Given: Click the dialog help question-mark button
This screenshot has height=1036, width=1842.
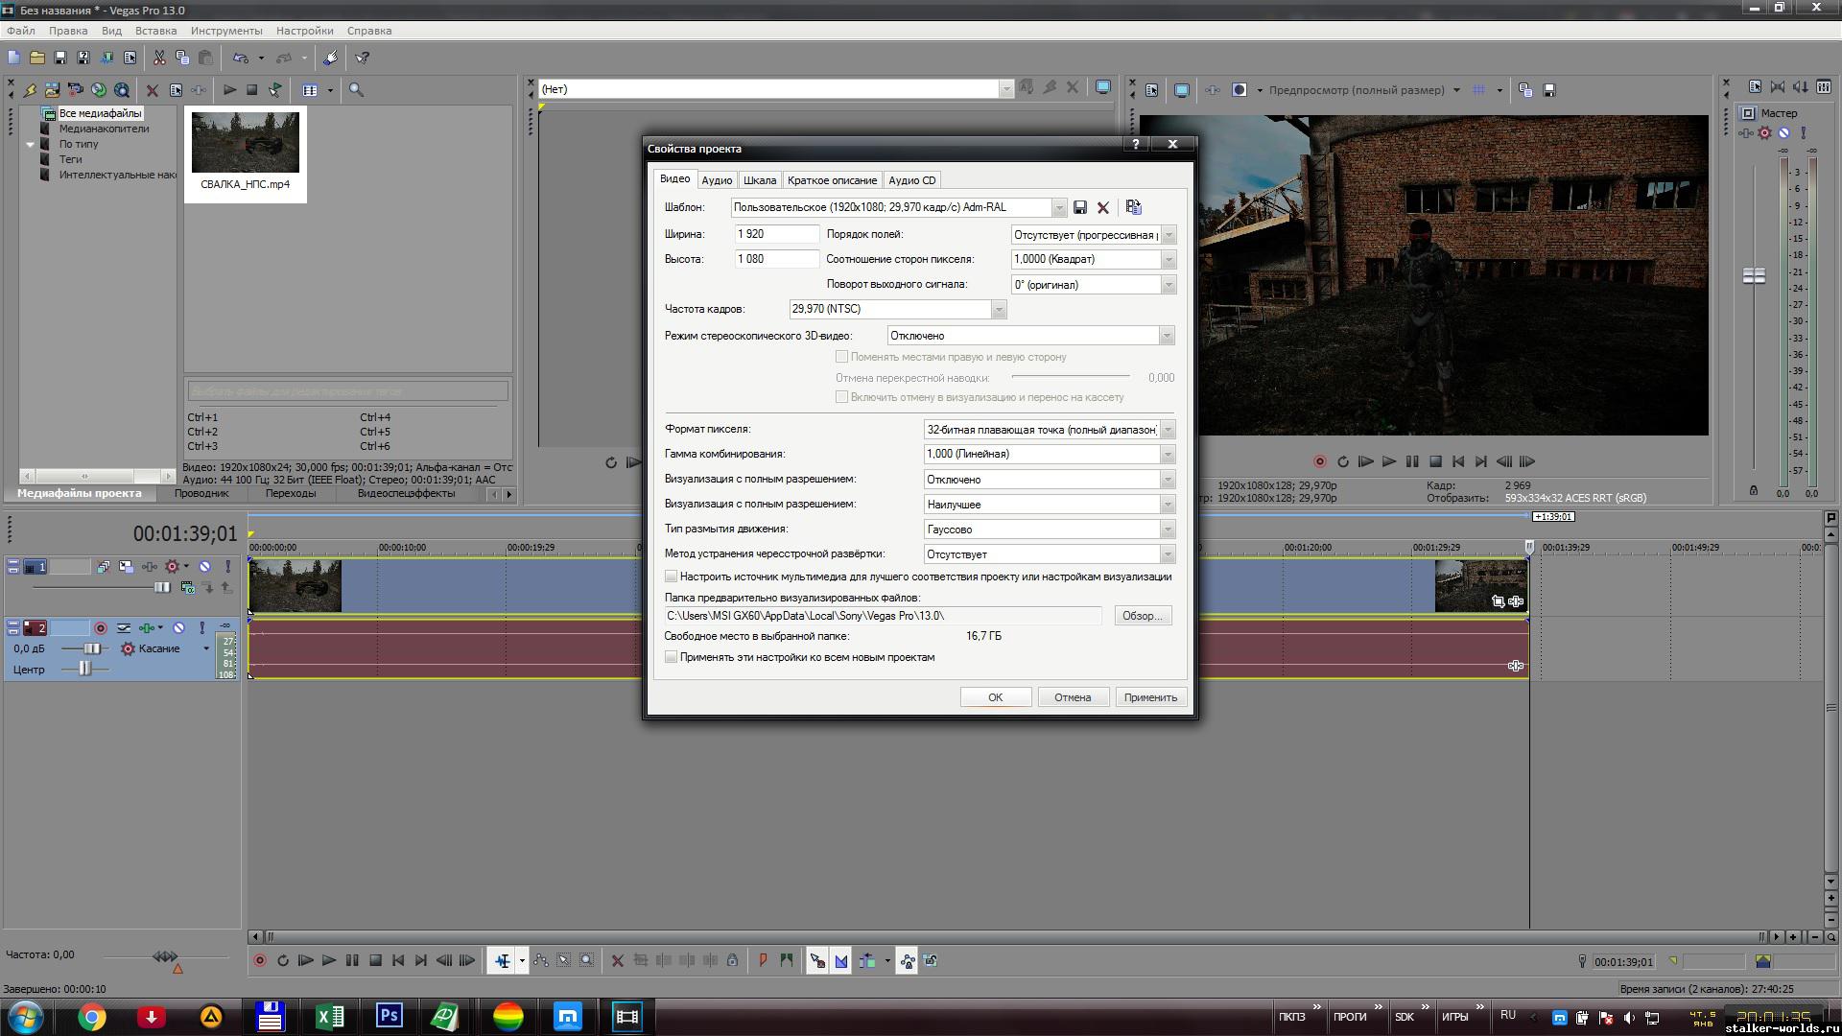Looking at the screenshot, I should pyautogui.click(x=1136, y=144).
